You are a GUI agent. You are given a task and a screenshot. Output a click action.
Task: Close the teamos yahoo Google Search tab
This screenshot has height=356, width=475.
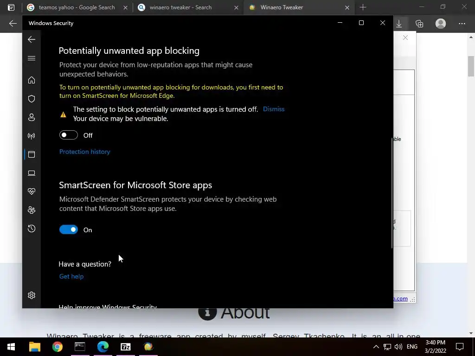tap(125, 7)
